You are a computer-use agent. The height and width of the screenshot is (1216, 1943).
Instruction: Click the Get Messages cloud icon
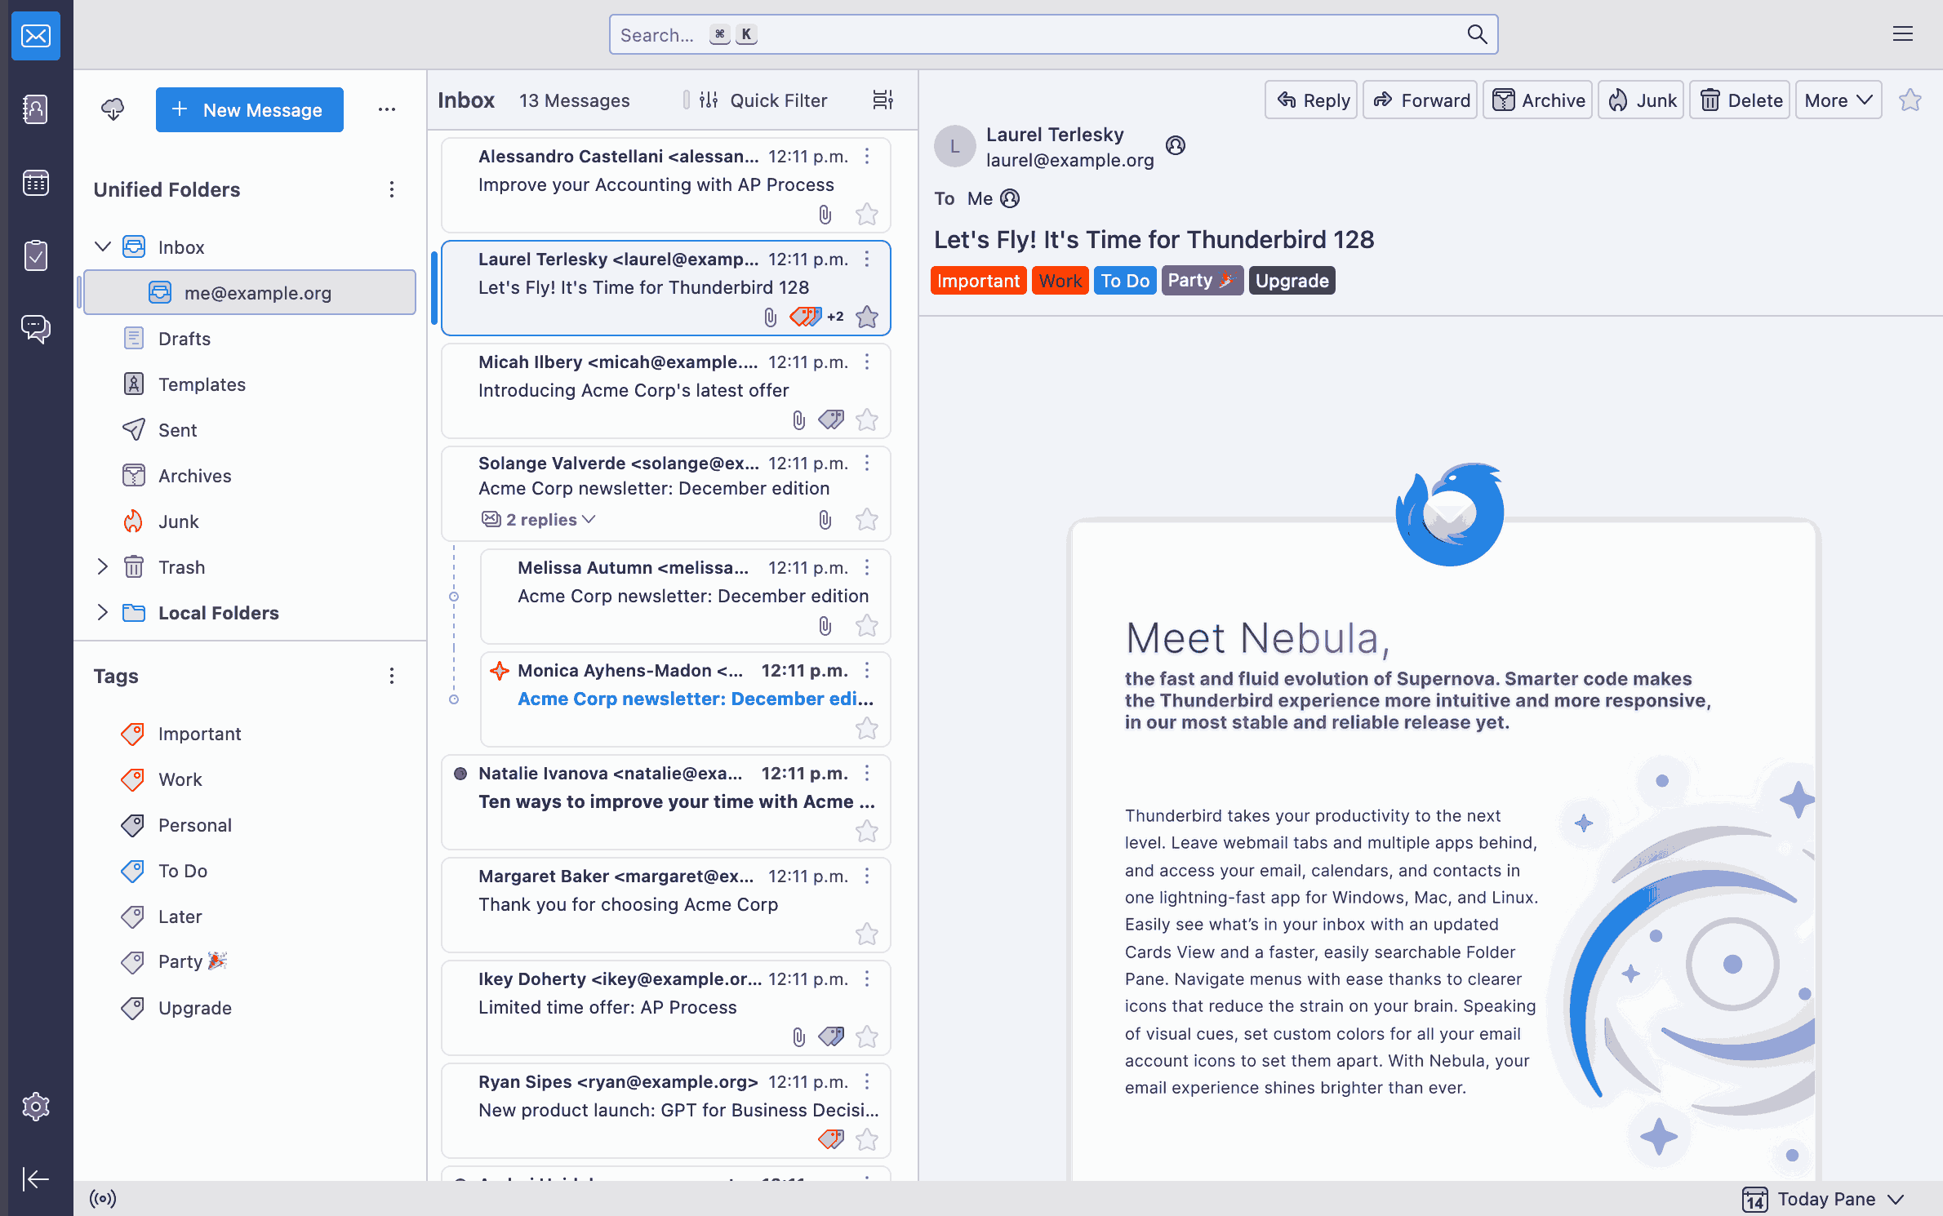tap(113, 109)
